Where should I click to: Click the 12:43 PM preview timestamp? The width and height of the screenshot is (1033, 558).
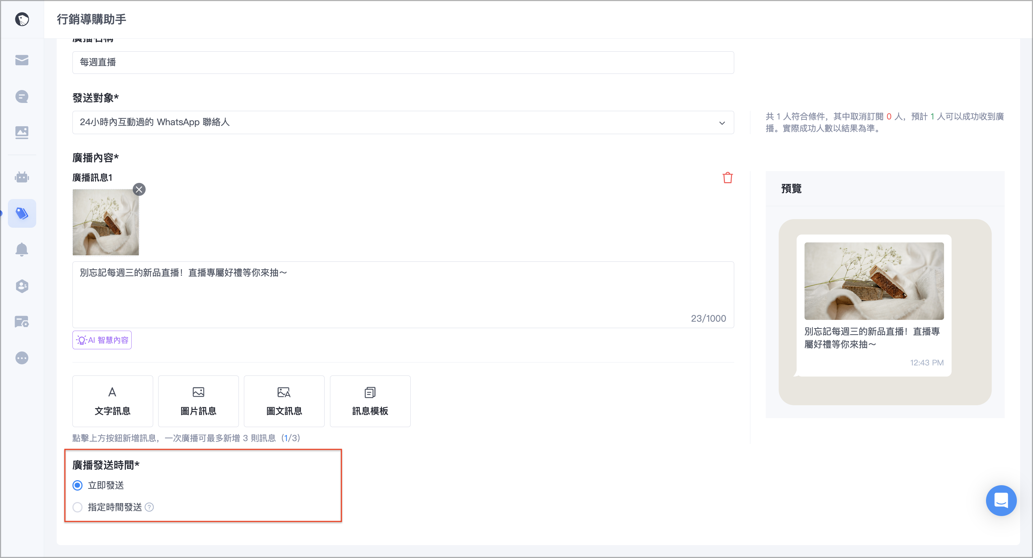click(927, 363)
